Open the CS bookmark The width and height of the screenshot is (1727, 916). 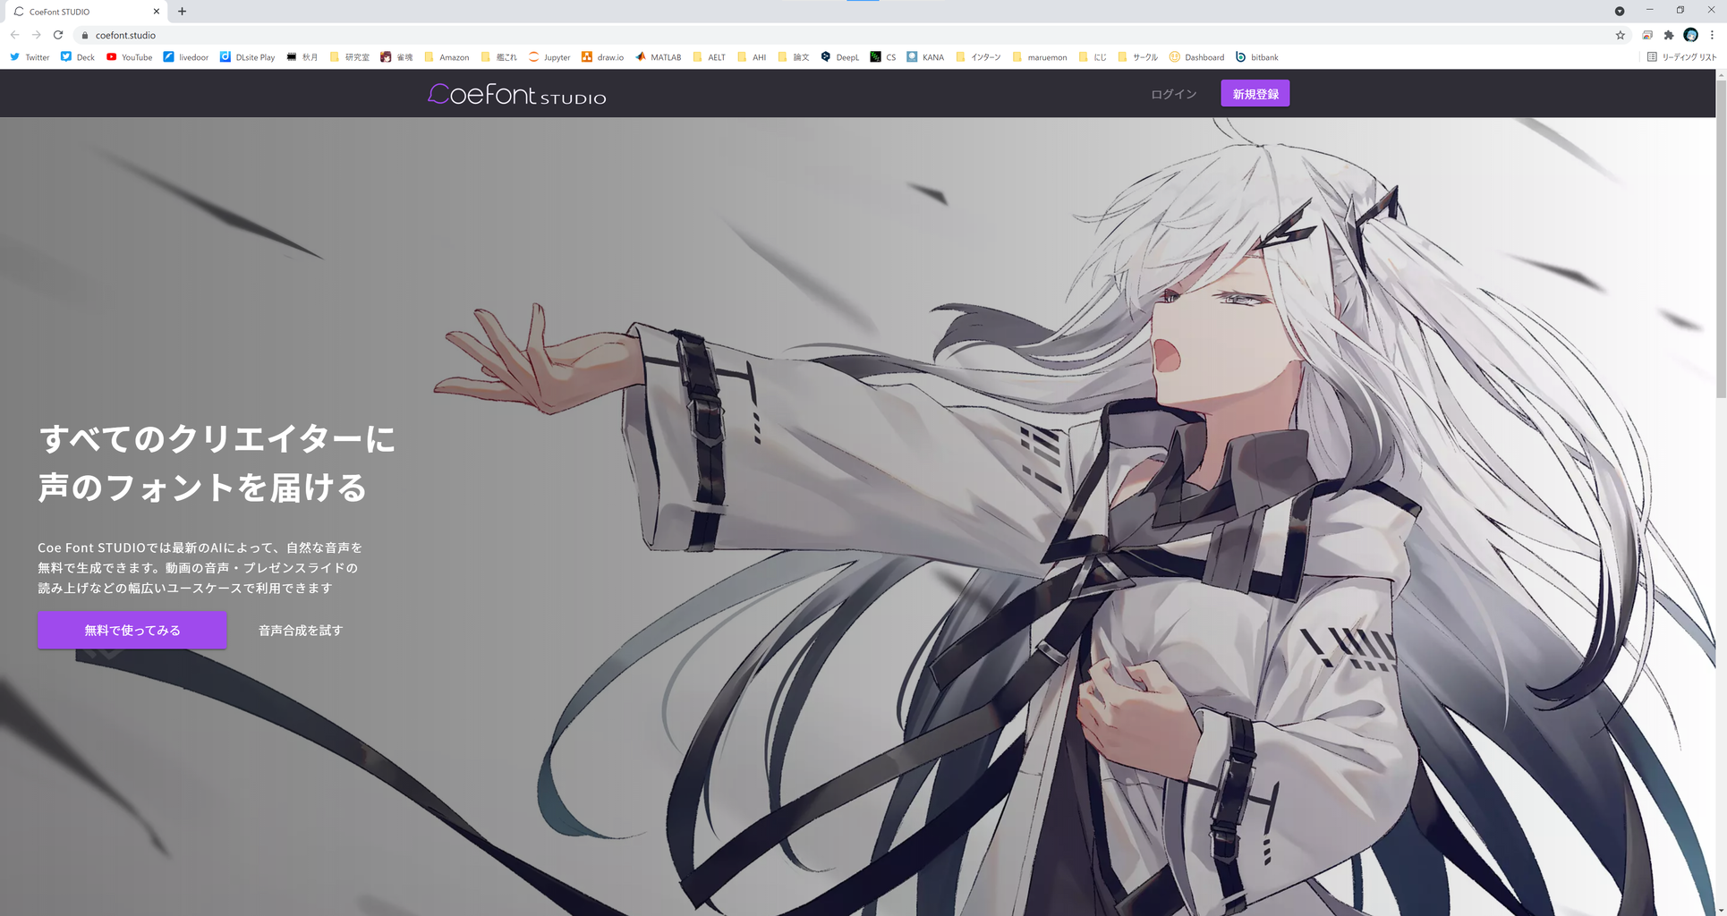tap(882, 57)
